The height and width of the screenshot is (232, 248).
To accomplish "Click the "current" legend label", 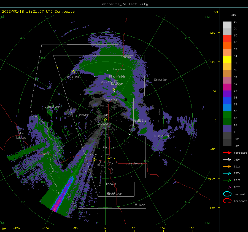I will coord(239,194).
